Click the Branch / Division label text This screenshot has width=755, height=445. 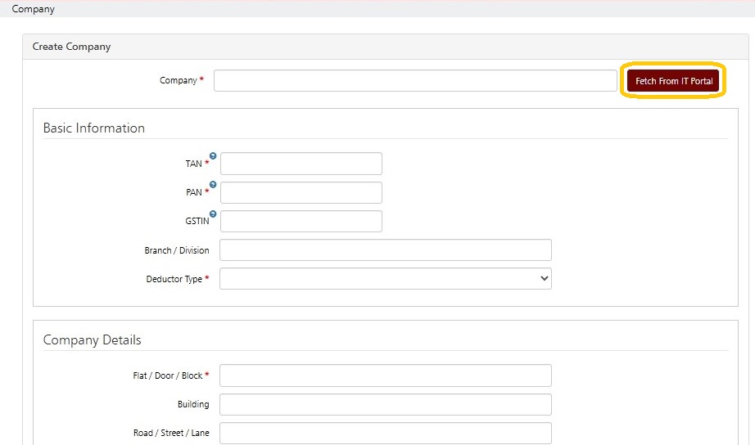pos(176,250)
